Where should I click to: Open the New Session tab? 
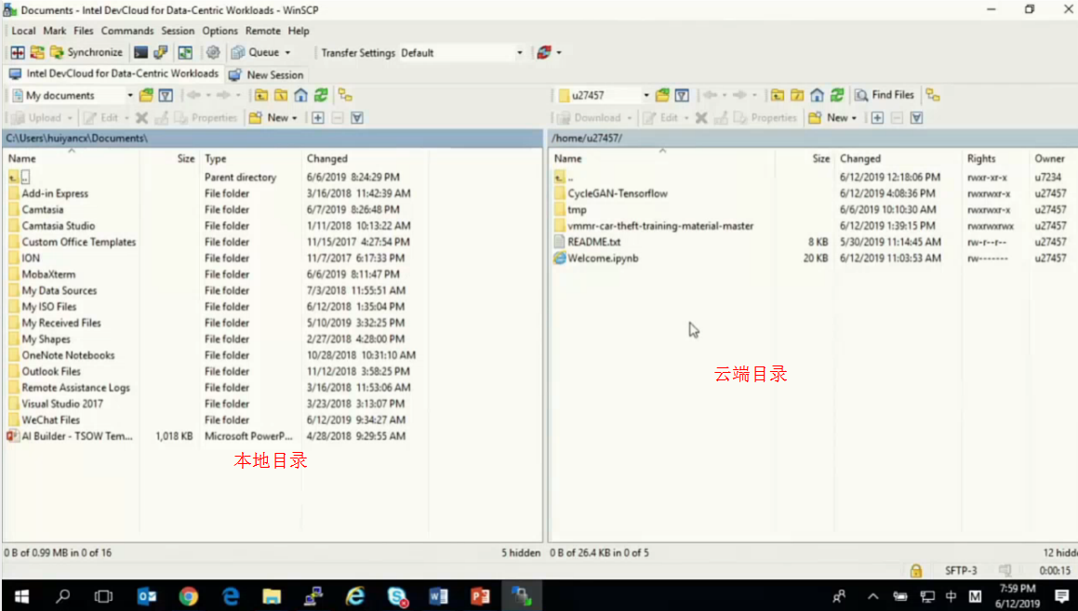pos(266,75)
